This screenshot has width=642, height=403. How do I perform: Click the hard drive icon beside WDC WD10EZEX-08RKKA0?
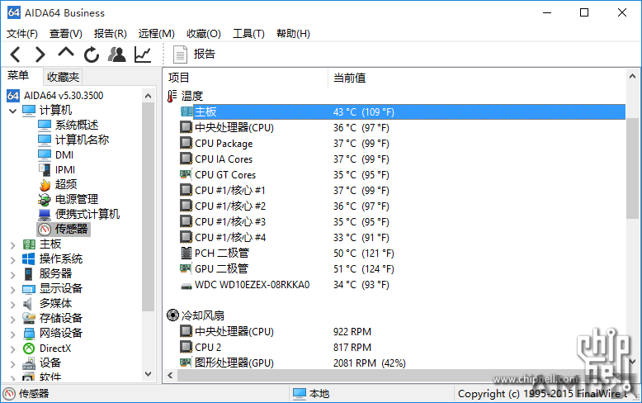tap(186, 286)
